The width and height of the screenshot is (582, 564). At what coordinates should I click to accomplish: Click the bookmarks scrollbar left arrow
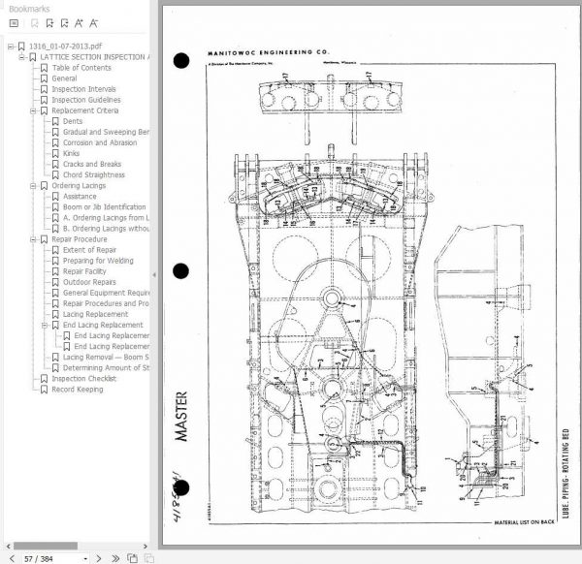click(x=8, y=547)
